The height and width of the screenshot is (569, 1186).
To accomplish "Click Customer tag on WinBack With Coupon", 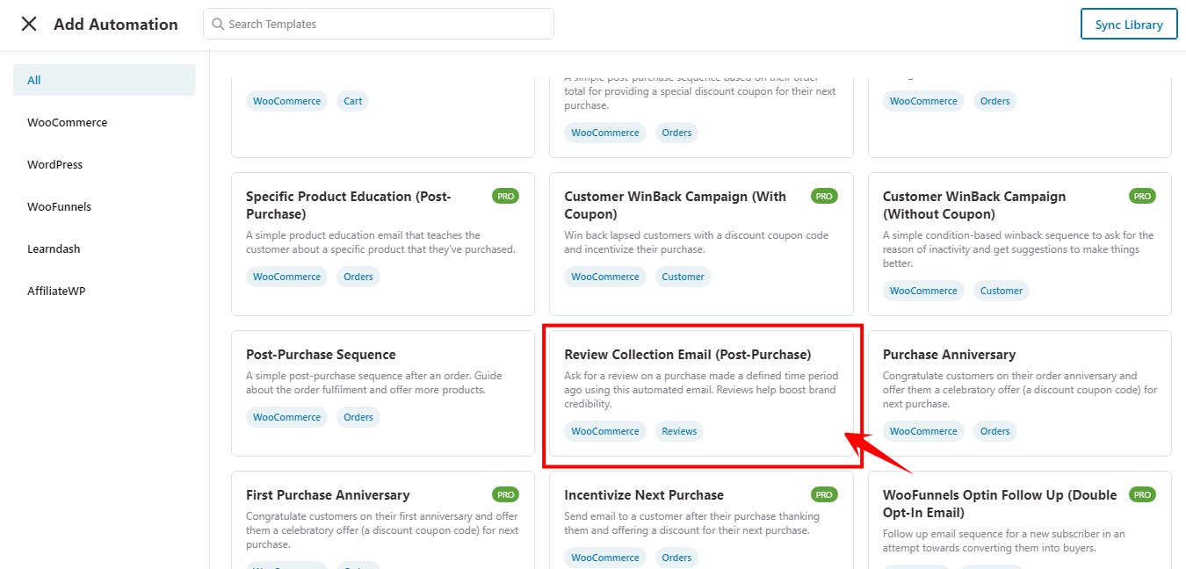I will (x=683, y=277).
